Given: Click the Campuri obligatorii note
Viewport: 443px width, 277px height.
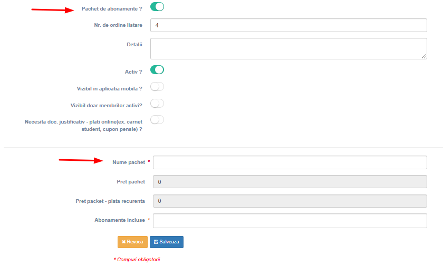Looking at the screenshot, I should [137, 260].
